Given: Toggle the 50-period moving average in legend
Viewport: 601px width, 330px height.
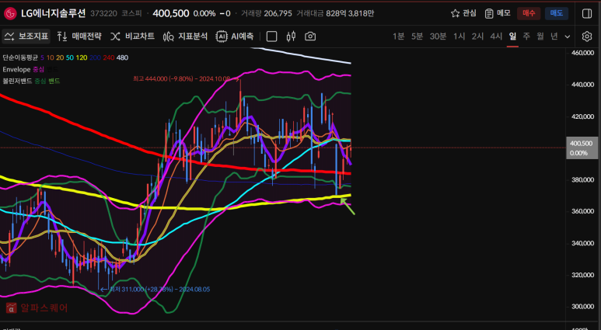Looking at the screenshot, I should click(70, 57).
